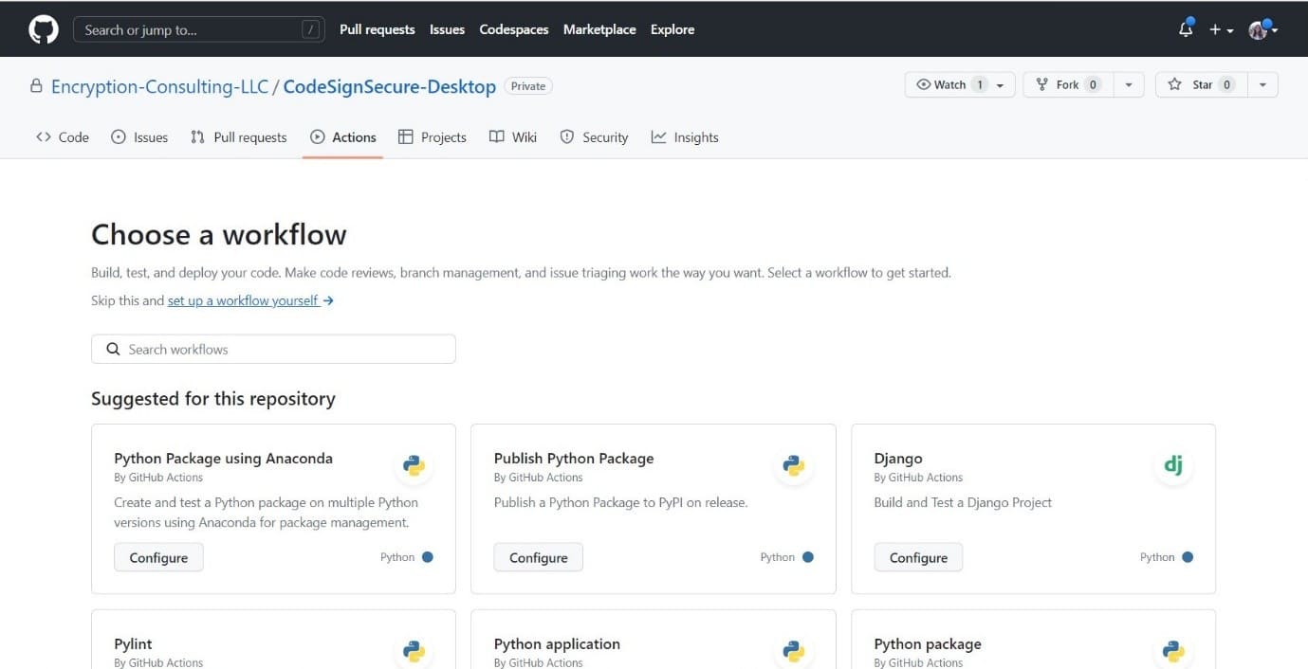Select Python language dot on Anaconda card
Viewport: 1308px width, 669px height.
point(428,557)
